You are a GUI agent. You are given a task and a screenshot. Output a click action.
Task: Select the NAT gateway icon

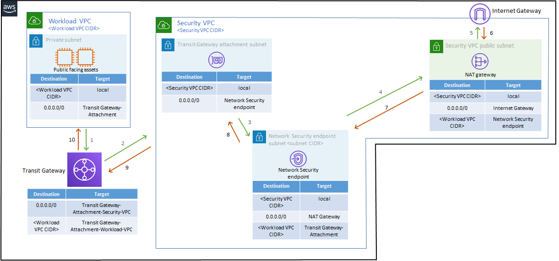point(481,61)
